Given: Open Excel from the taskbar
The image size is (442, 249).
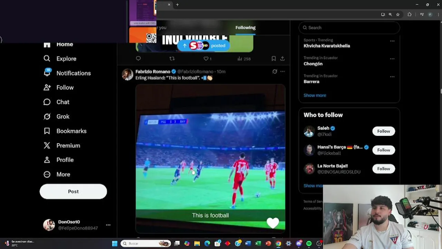Looking at the screenshot, I should (258, 243).
